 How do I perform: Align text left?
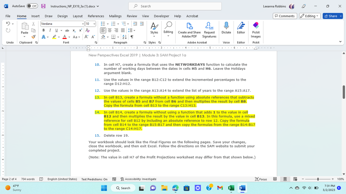click(x=103, y=30)
